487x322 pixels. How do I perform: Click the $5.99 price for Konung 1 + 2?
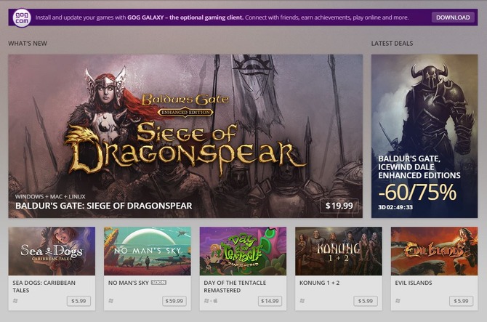click(x=365, y=300)
